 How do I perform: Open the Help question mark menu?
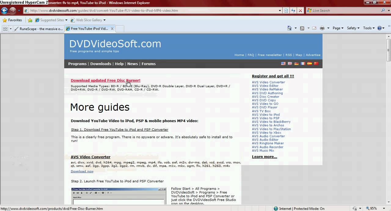coord(381,28)
